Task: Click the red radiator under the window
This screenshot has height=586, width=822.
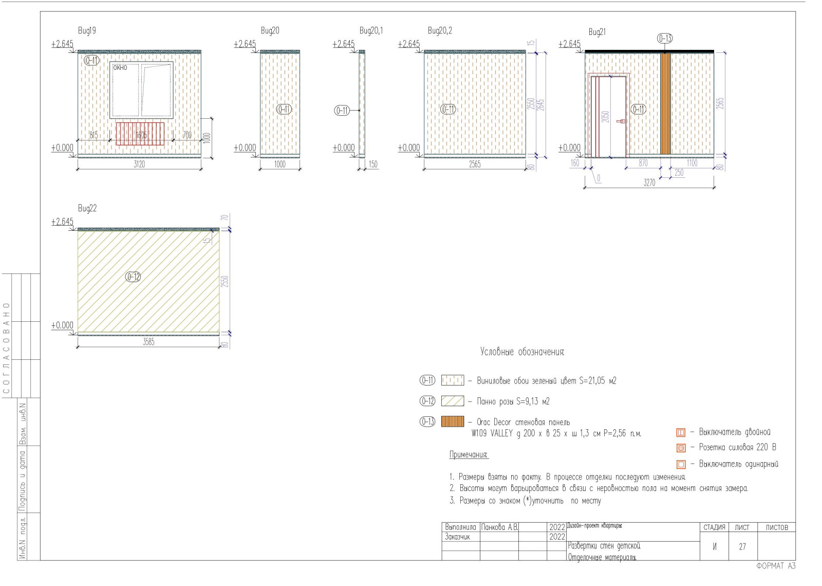Action: (140, 134)
